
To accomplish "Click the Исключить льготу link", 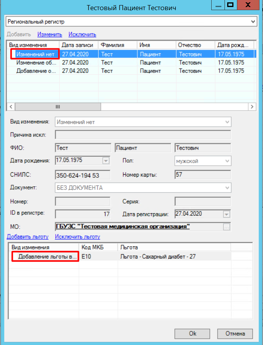I will 77,237.
